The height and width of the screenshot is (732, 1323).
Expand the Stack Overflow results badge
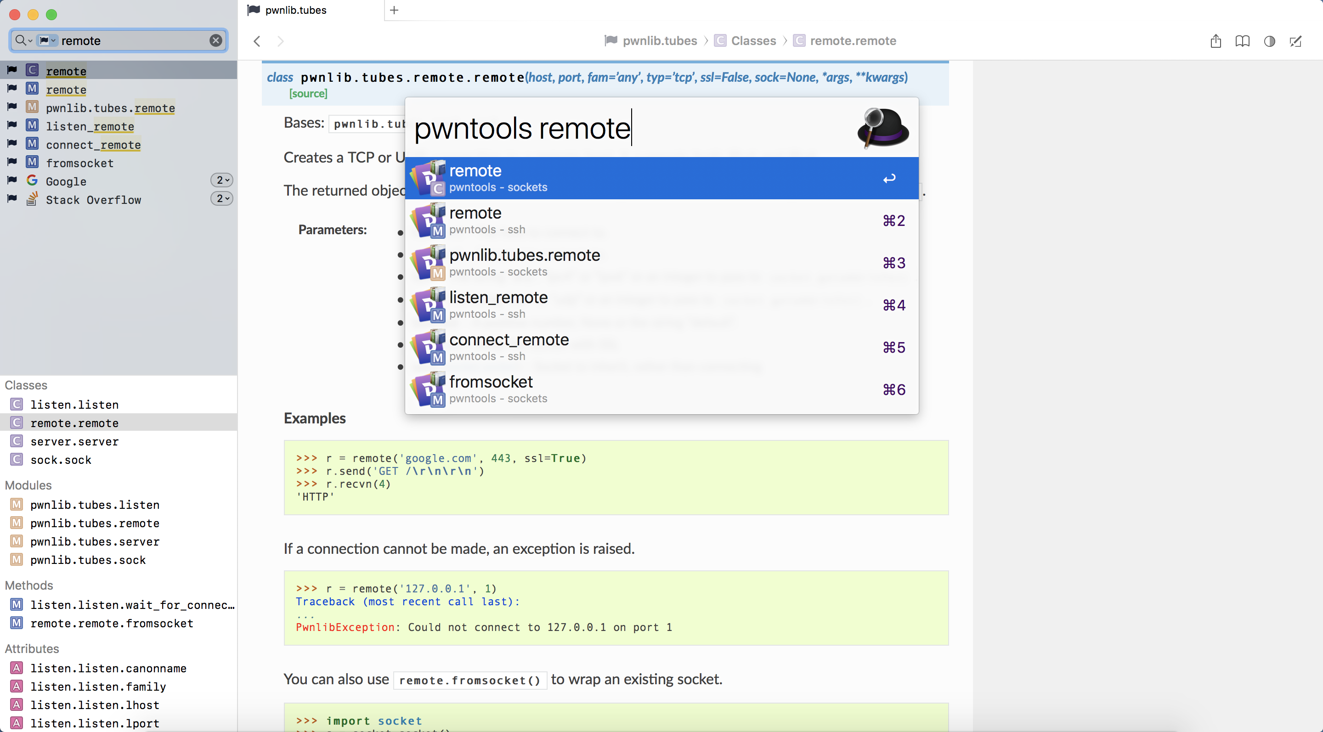222,199
